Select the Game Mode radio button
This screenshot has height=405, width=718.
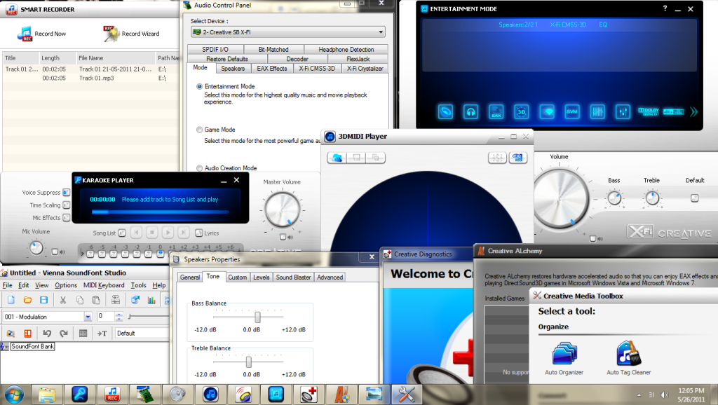pyautogui.click(x=199, y=130)
